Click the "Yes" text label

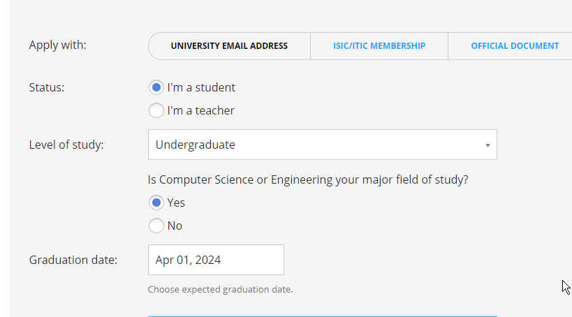click(x=176, y=202)
